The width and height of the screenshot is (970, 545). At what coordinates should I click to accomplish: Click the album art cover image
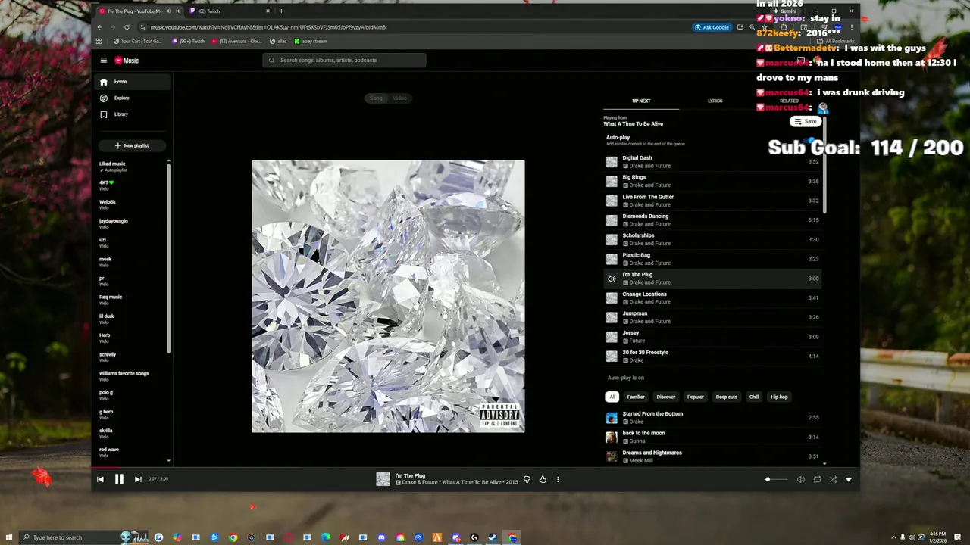click(388, 296)
